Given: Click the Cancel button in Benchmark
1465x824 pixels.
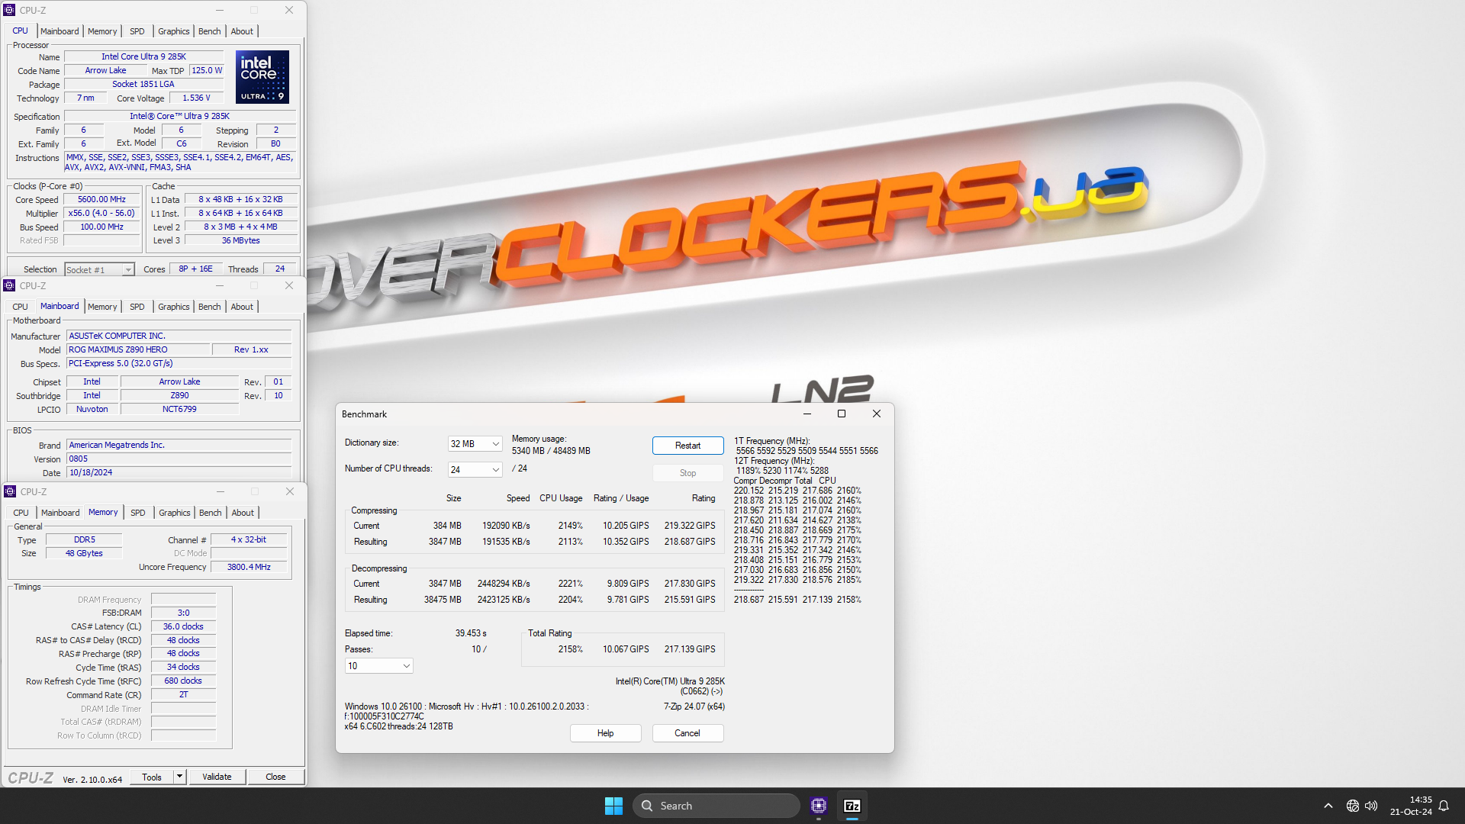Looking at the screenshot, I should tap(687, 733).
